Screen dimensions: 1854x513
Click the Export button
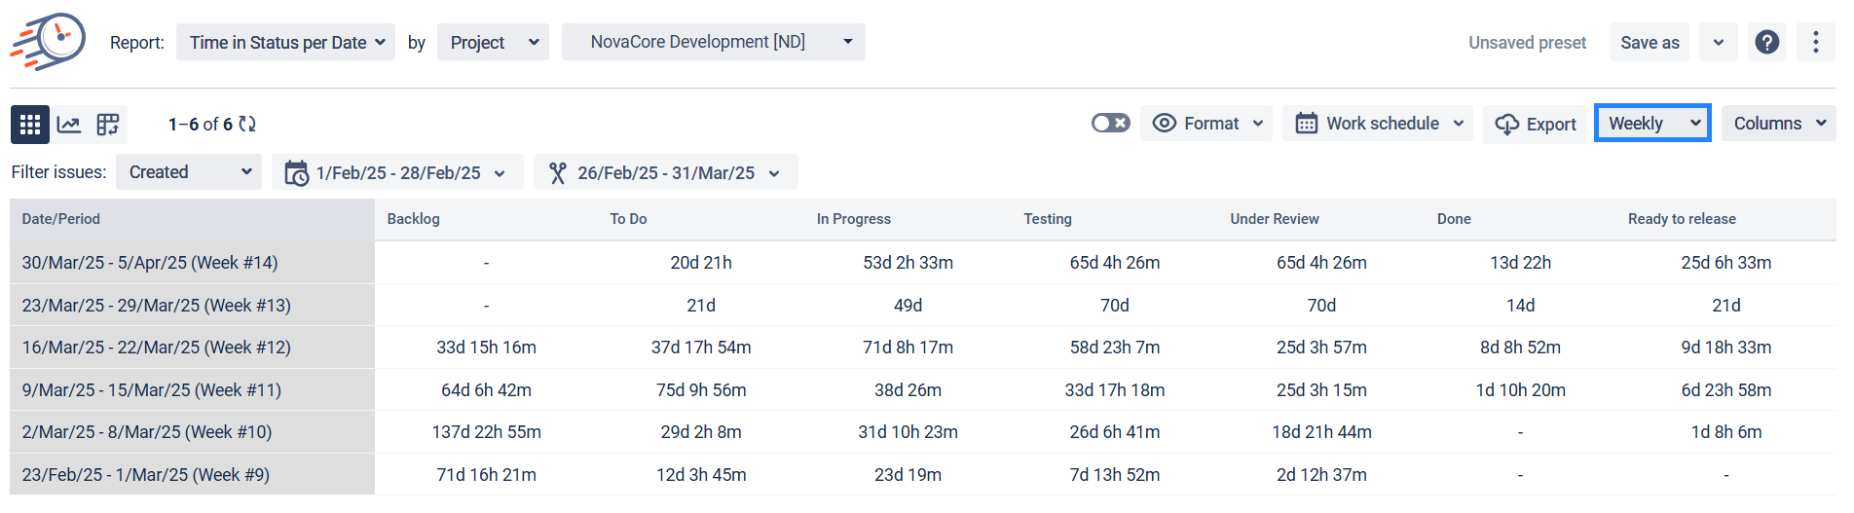point(1535,125)
